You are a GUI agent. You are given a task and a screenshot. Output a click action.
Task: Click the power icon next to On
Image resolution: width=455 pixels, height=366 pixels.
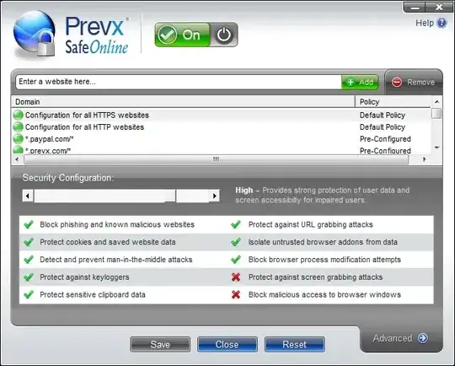pyautogui.click(x=224, y=35)
